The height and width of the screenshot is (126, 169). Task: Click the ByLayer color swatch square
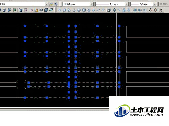(65, 4)
